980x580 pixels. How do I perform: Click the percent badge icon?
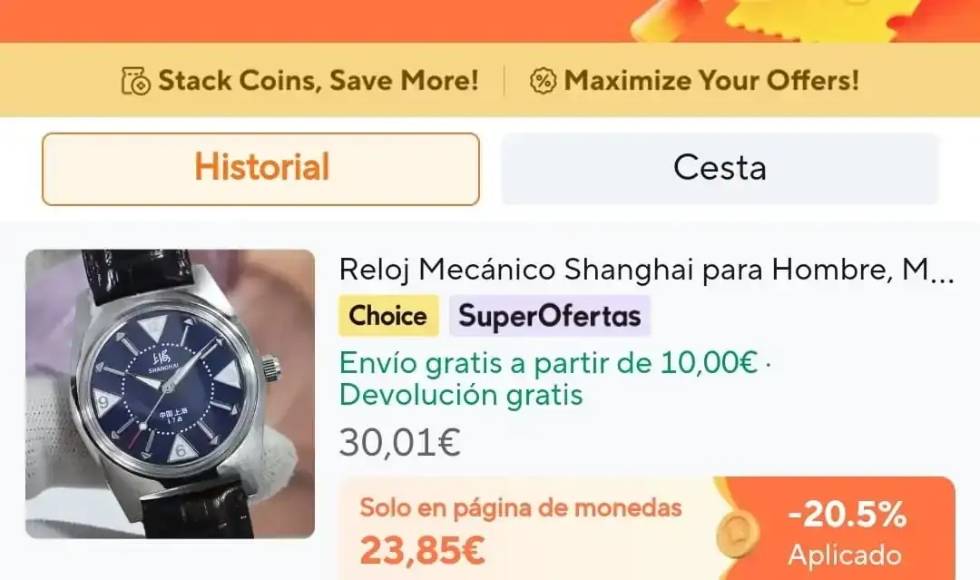click(x=544, y=81)
